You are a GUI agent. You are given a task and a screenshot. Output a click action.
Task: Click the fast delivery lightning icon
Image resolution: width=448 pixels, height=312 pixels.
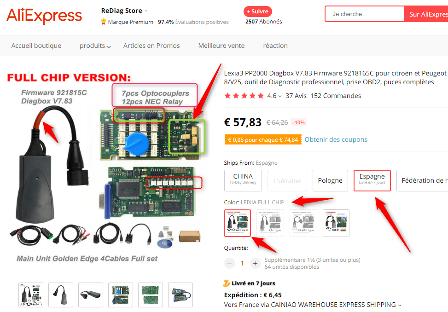pyautogui.click(x=226, y=283)
